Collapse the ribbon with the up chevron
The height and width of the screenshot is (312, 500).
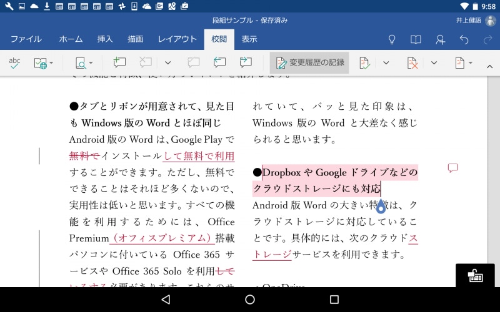click(489, 66)
